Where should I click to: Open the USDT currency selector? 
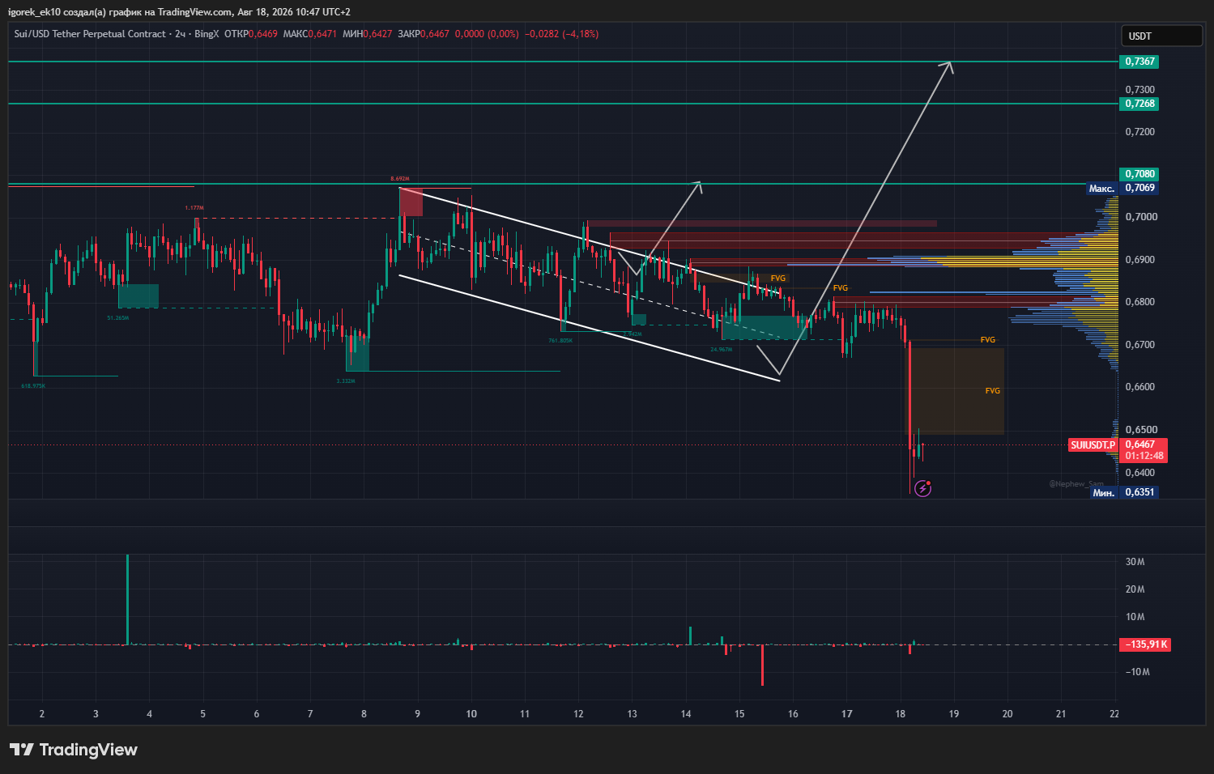[x=1161, y=36]
